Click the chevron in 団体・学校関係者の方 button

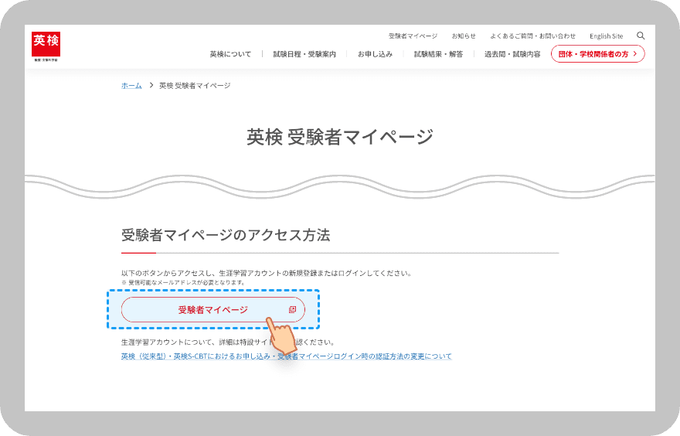click(635, 54)
